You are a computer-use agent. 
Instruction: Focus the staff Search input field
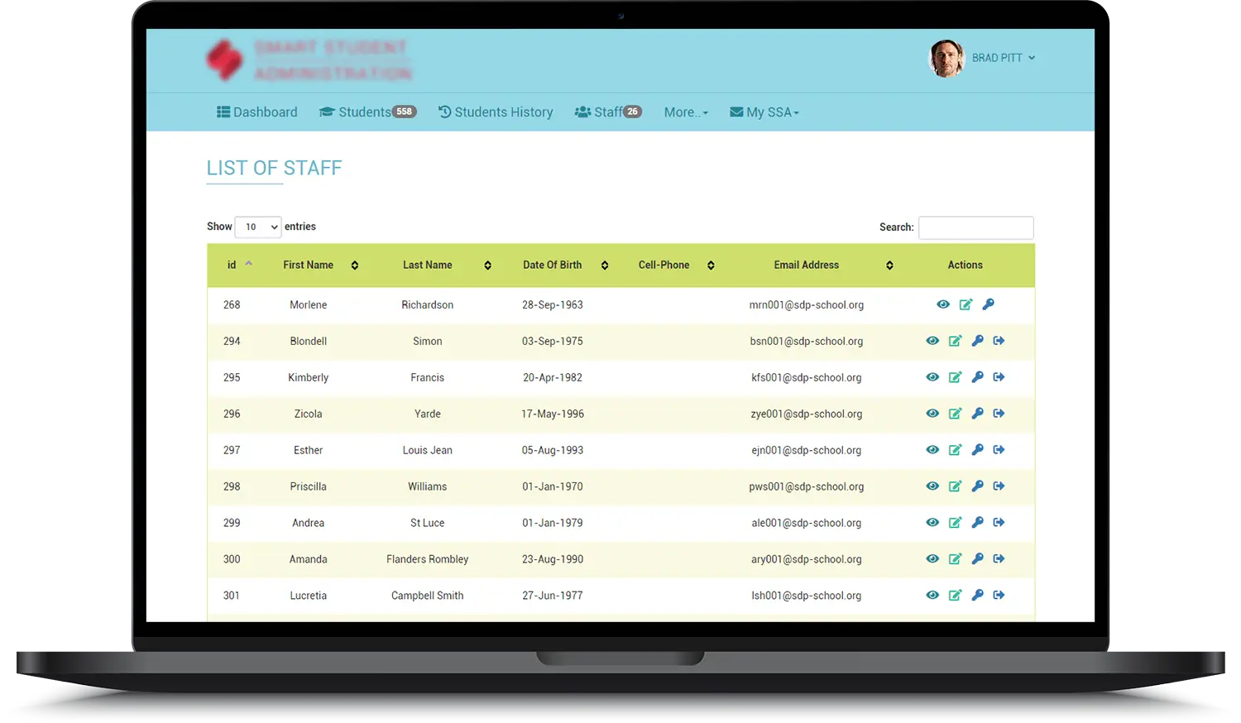976,227
